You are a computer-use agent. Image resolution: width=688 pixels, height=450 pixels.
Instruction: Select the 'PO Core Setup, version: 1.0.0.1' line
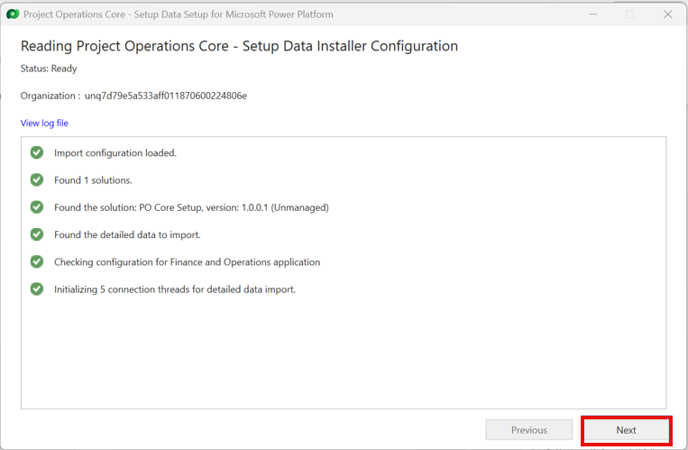coord(191,207)
